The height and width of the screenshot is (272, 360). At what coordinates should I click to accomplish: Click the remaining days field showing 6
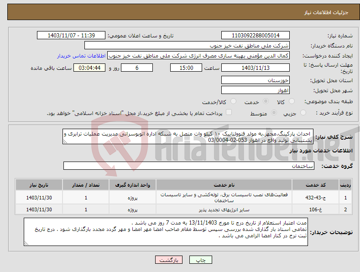(x=137, y=68)
